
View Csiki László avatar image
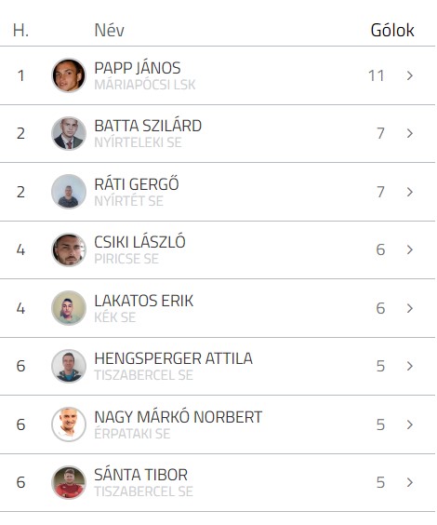pos(69,249)
